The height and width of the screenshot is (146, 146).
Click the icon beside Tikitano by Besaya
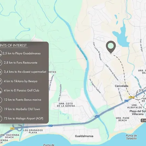coord(1,81)
